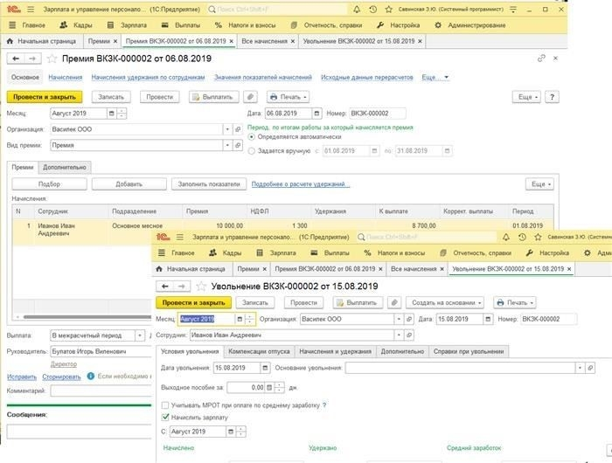612x463 pixels.
Task: Switch to Справки при увольнении tab
Action: [x=469, y=351]
